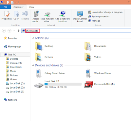Collapse the Devices and drives (7) group

point(33,65)
